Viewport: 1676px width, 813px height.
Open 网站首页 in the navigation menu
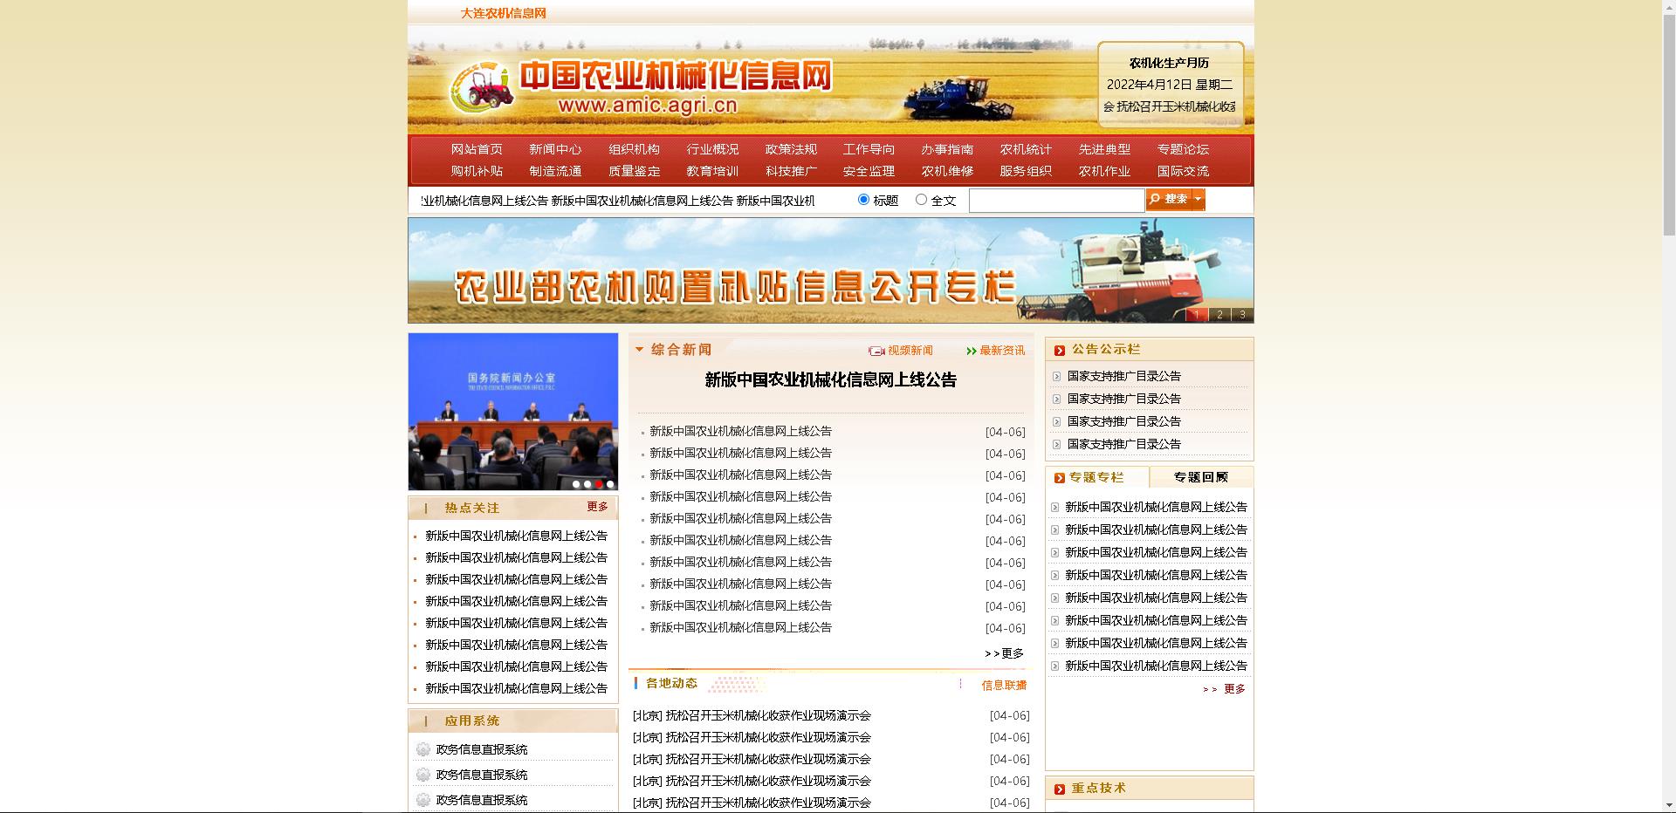[x=477, y=149]
